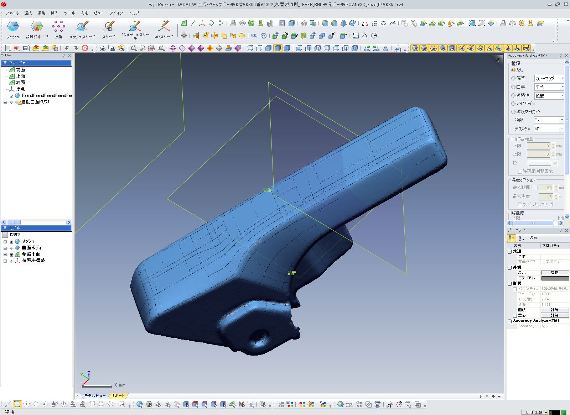This screenshot has height=415, width=570.
Task: Select the なし radio button
Action: point(513,70)
